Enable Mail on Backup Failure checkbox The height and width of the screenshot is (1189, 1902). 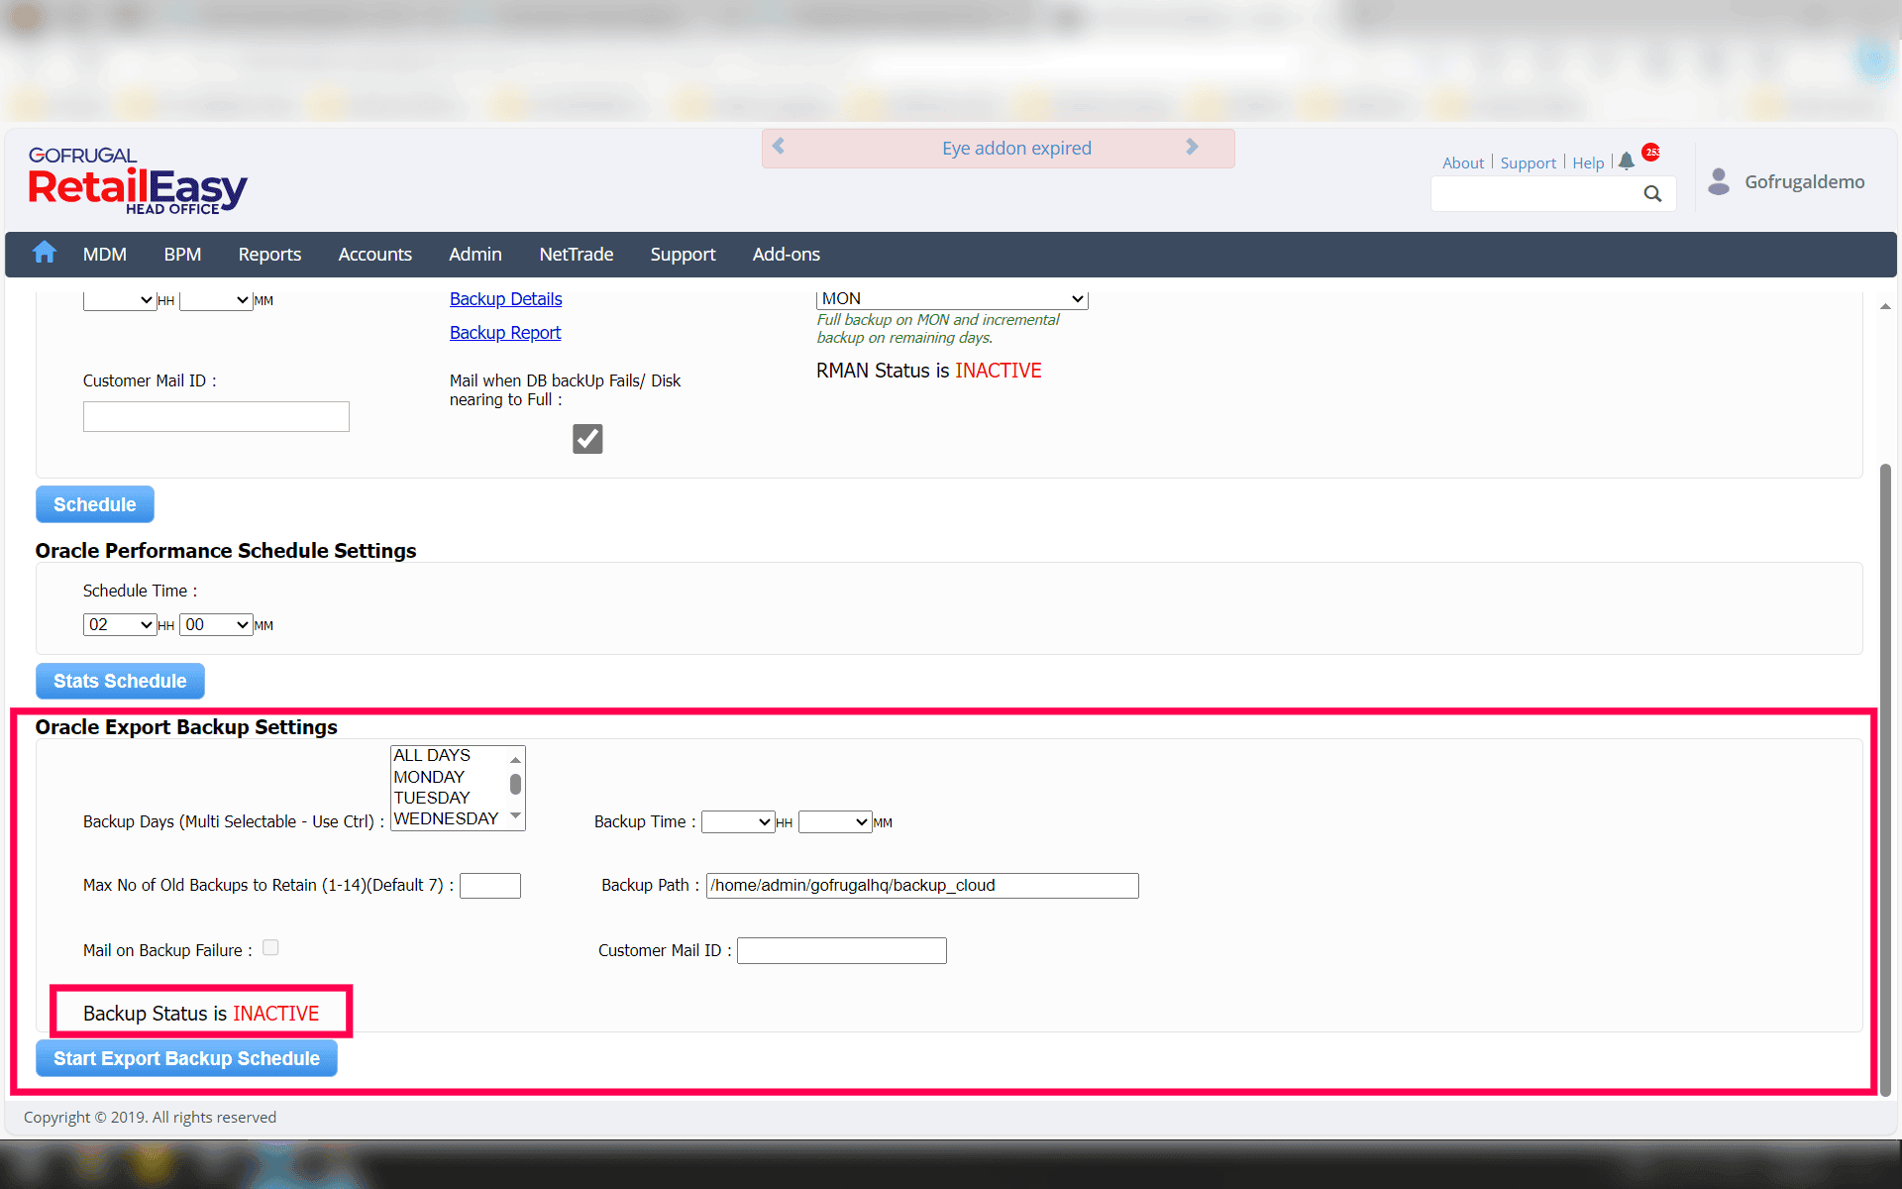pyautogui.click(x=270, y=948)
